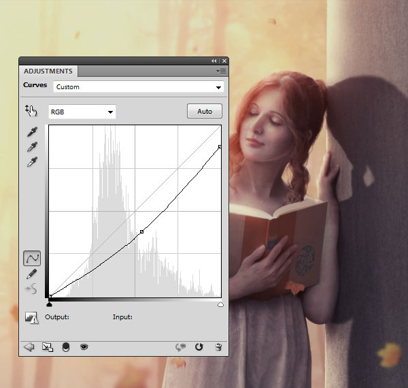Click the white input slider triangle
Viewport: 408px width, 388px height.
(x=220, y=304)
